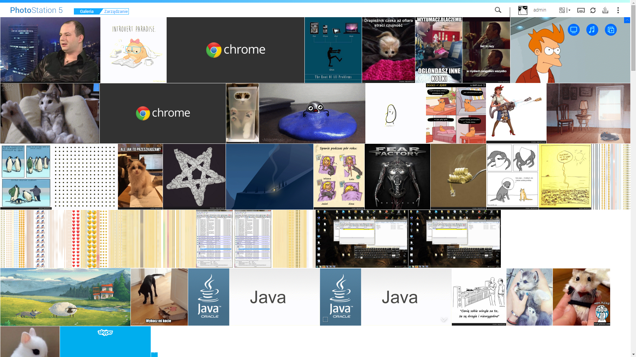Open the Introvert Paradise thumbnail
The height and width of the screenshot is (357, 636).
133,50
